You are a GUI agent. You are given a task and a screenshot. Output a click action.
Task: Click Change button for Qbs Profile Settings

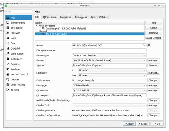coord(154,100)
